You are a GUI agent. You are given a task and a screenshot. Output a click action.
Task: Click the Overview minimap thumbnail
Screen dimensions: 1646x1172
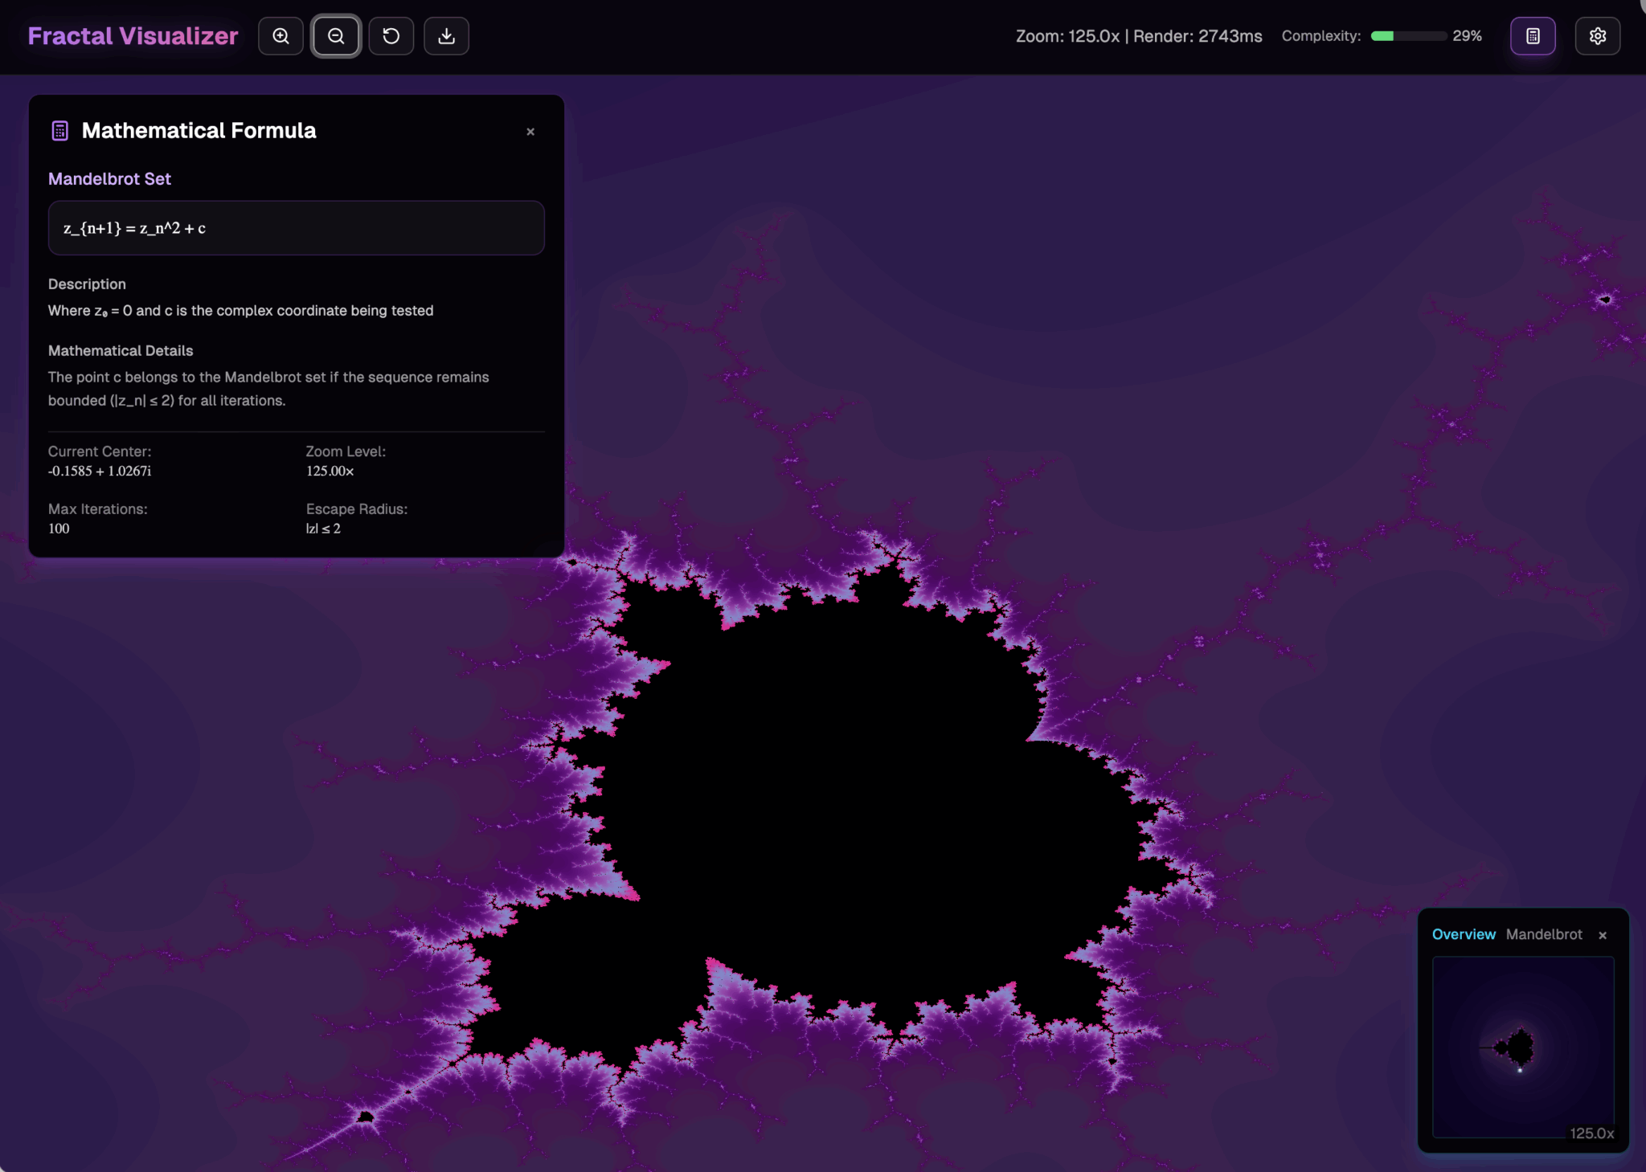[1523, 1047]
